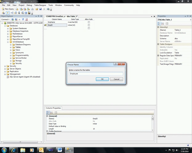Refresh Object Explorer with refresh icon

[x=26, y=19]
